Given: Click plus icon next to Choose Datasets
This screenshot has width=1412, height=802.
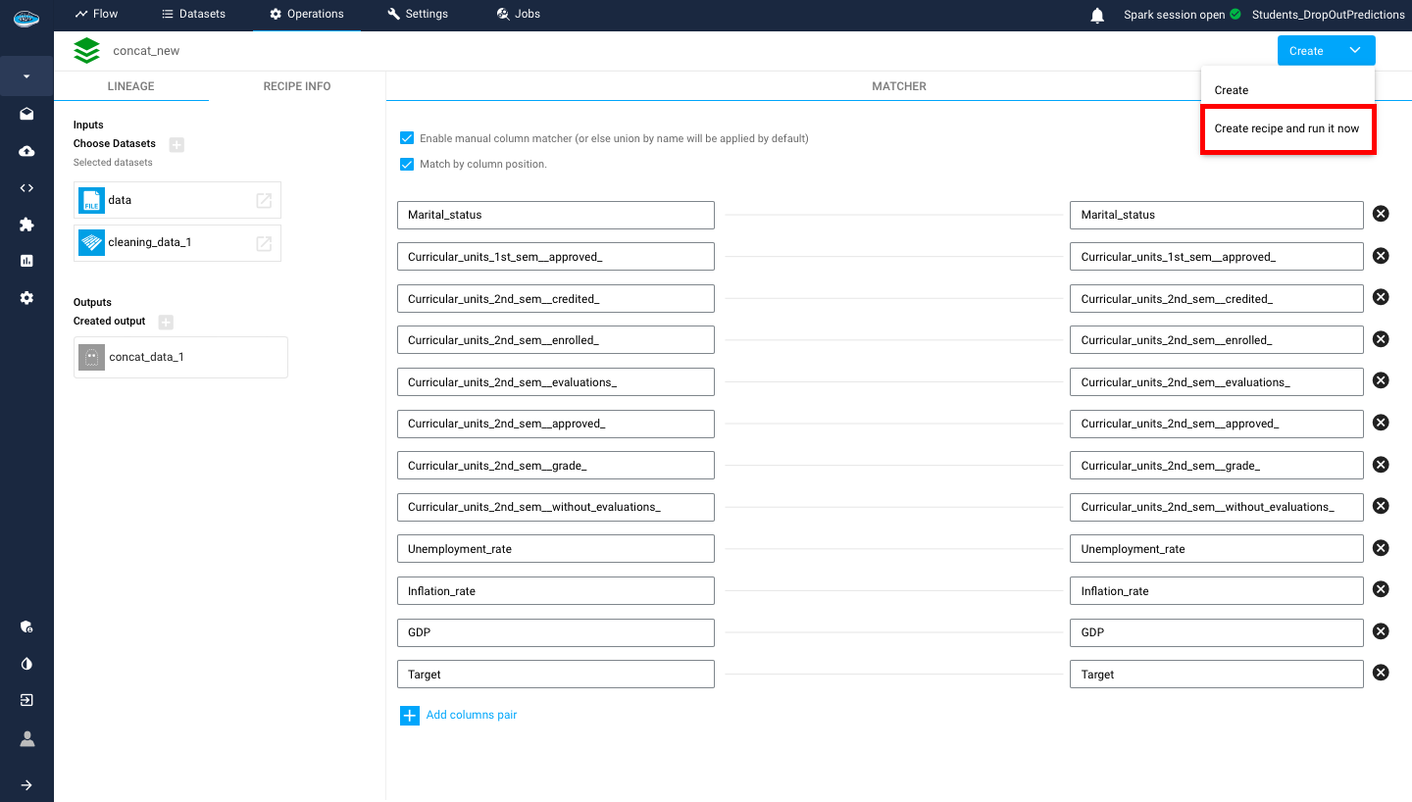Looking at the screenshot, I should click(176, 144).
